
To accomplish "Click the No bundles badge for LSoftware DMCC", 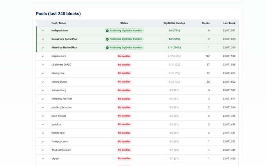I will click(124, 65).
